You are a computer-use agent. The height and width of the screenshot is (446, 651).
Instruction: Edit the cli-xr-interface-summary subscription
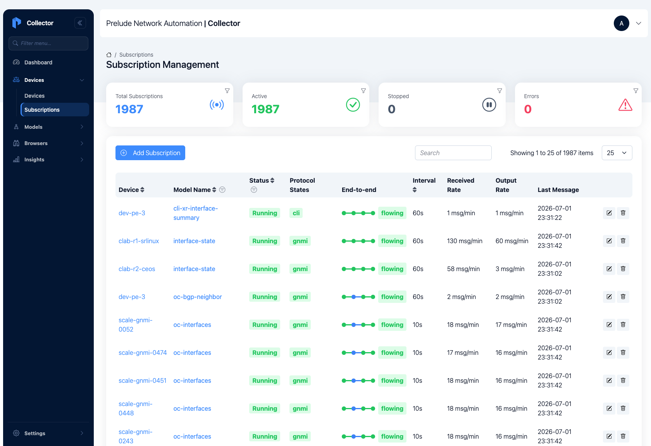point(609,213)
